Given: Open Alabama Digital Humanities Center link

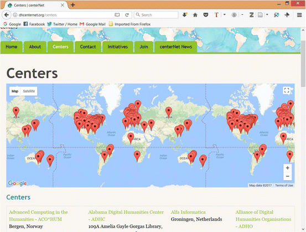Looking at the screenshot, I should point(126,215).
